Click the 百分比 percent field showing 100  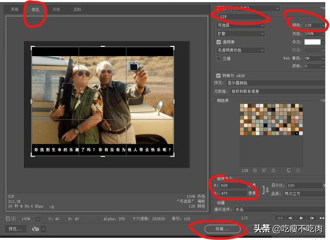305,185
